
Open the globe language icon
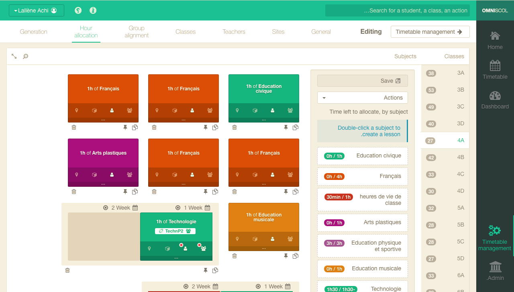point(78,10)
